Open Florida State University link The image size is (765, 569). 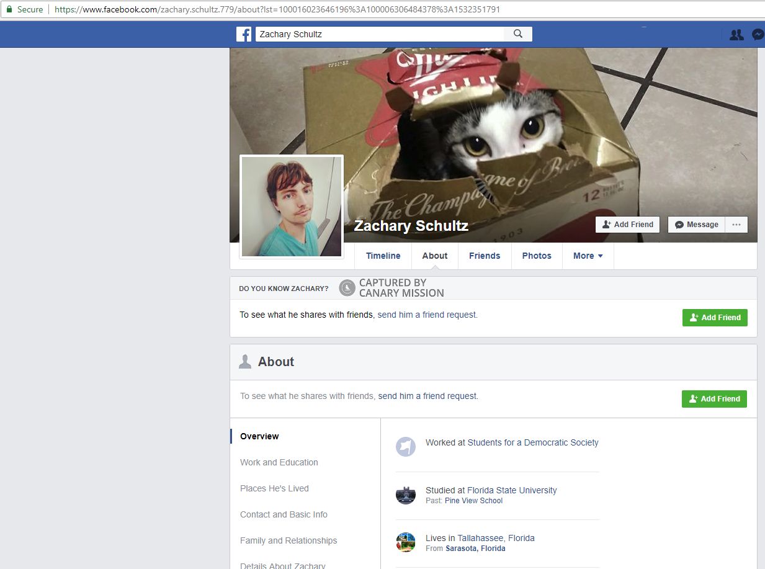(x=512, y=490)
